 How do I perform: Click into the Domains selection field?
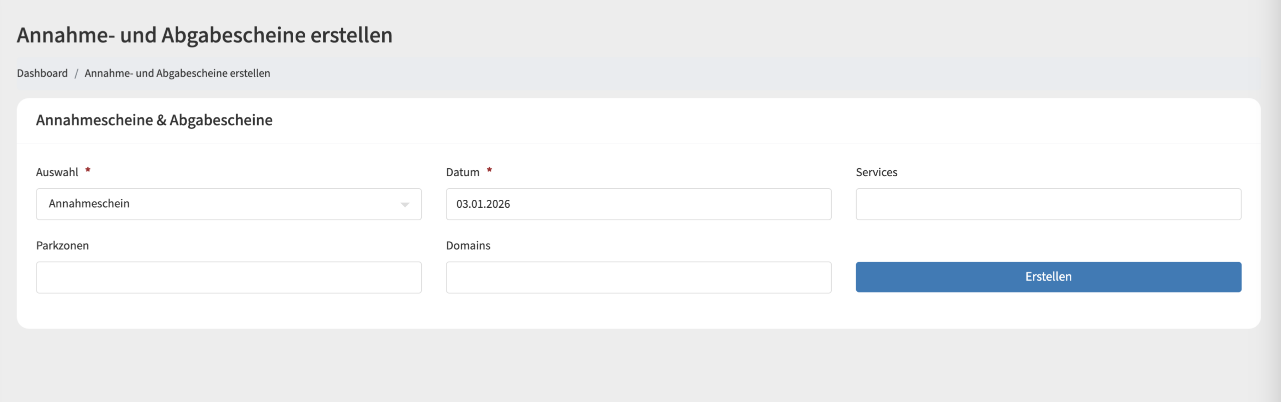638,277
